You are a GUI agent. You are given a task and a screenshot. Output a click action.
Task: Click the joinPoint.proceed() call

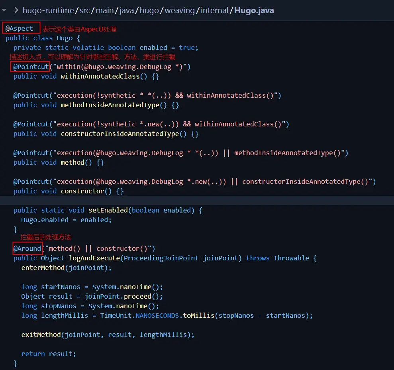point(123,296)
